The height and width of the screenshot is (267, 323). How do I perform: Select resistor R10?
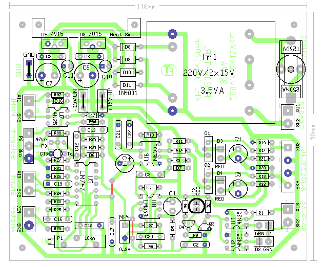point(150,135)
